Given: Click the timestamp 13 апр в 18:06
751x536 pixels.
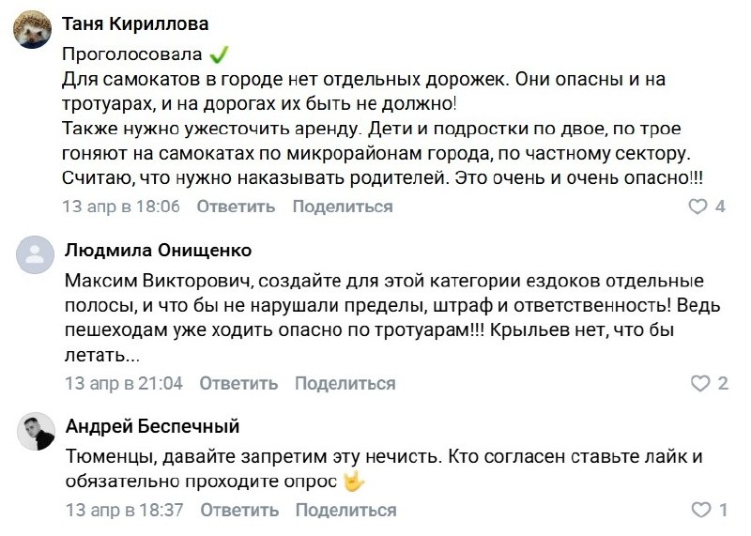Looking at the screenshot, I should [x=120, y=207].
